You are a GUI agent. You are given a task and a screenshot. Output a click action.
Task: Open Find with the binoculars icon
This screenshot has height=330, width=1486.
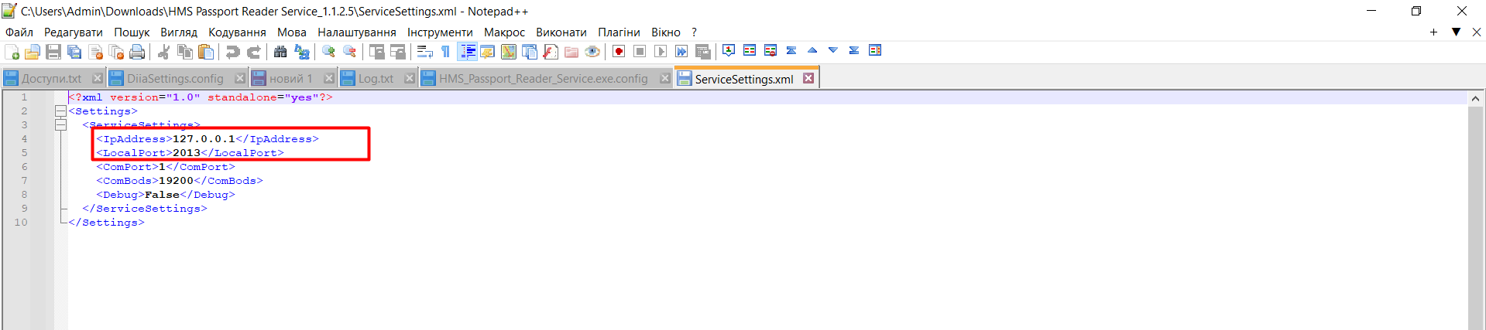(280, 52)
